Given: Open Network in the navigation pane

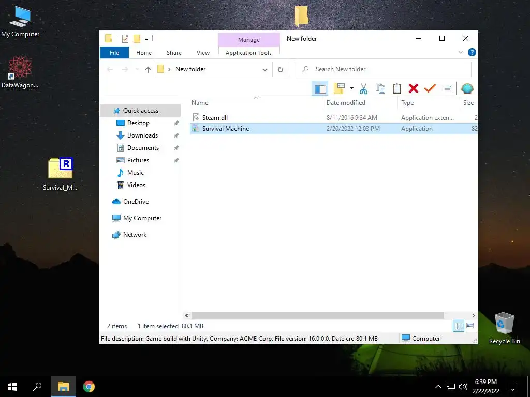Looking at the screenshot, I should 135,235.
